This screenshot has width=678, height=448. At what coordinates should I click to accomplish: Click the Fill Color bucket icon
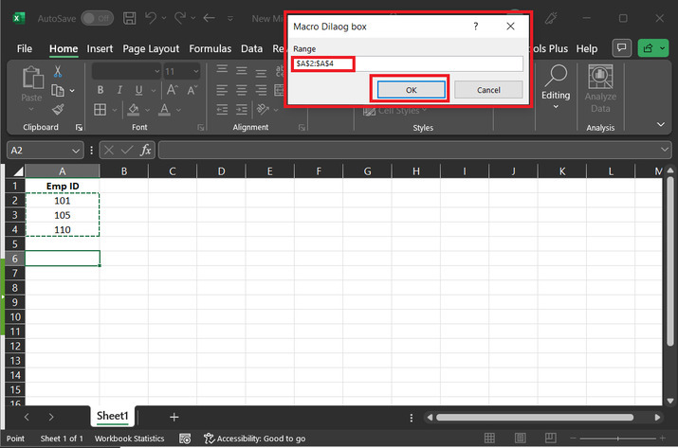[134, 109]
